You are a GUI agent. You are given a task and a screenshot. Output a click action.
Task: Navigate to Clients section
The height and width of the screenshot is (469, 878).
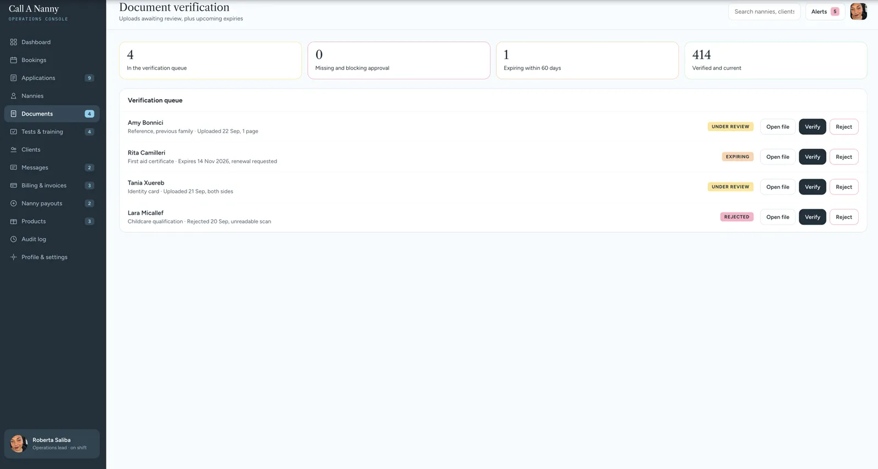(x=52, y=150)
